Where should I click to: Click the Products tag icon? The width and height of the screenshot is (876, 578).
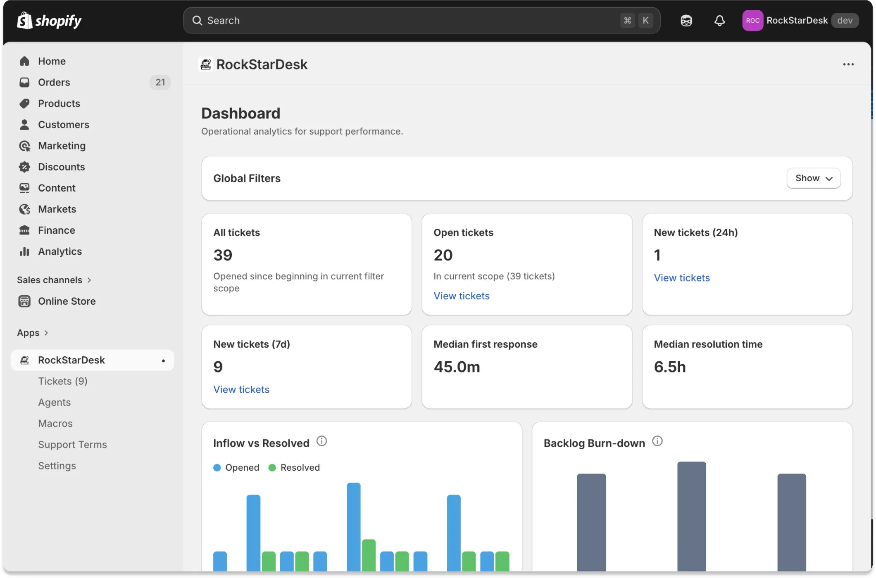pos(24,103)
